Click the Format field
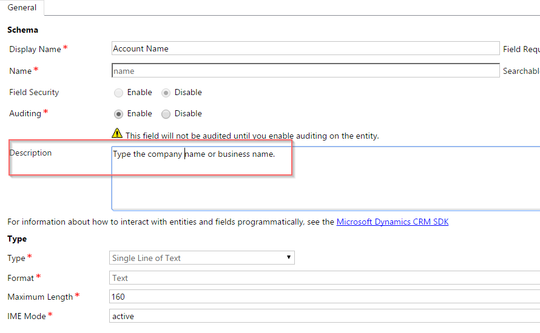 click(x=325, y=278)
